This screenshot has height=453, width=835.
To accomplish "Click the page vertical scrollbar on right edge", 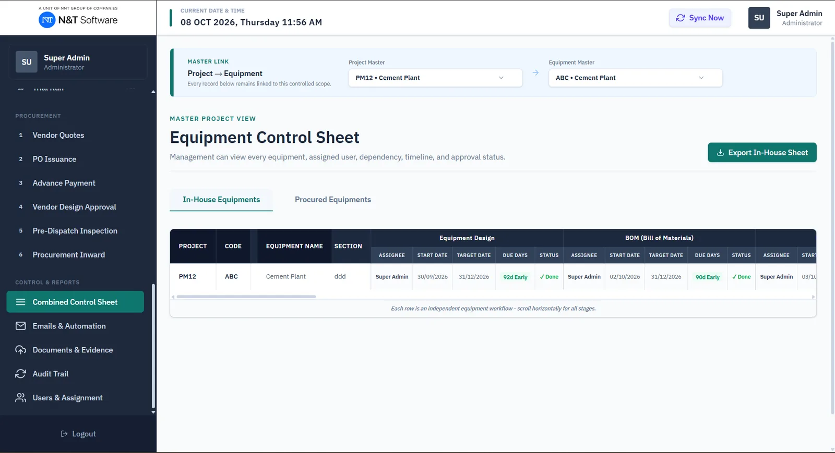I will click(832, 227).
